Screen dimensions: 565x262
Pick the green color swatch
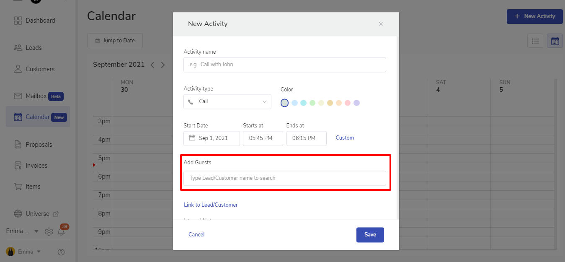(312, 103)
